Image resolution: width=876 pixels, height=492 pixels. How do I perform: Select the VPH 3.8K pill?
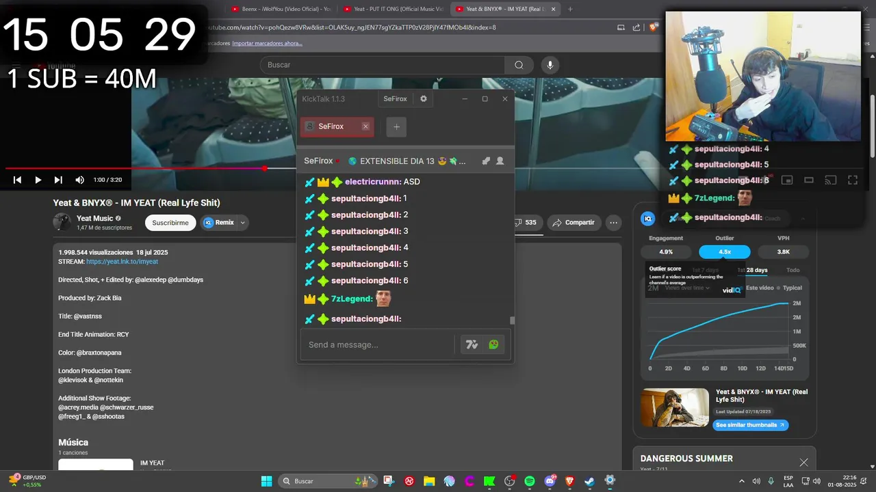pyautogui.click(x=784, y=251)
